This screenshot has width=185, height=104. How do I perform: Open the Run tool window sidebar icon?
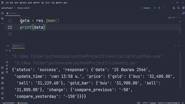2,68
